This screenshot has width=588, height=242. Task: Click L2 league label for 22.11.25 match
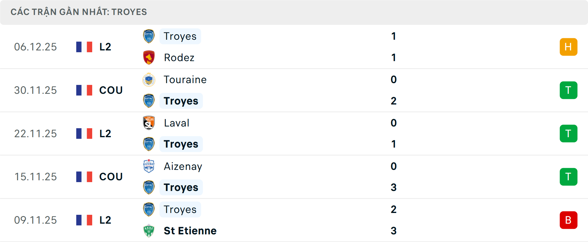click(x=105, y=134)
